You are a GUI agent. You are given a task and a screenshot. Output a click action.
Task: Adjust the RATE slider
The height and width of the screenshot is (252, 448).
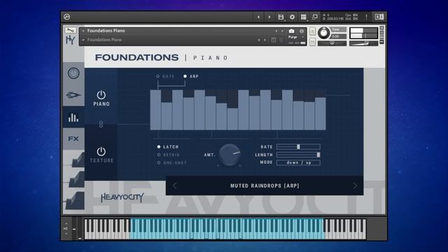tap(298, 146)
